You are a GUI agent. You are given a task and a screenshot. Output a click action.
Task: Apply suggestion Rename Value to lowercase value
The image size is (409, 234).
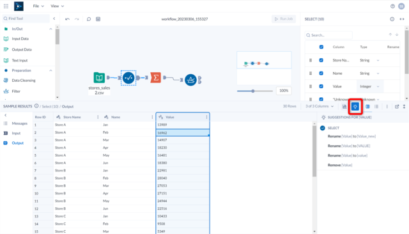[348, 155]
